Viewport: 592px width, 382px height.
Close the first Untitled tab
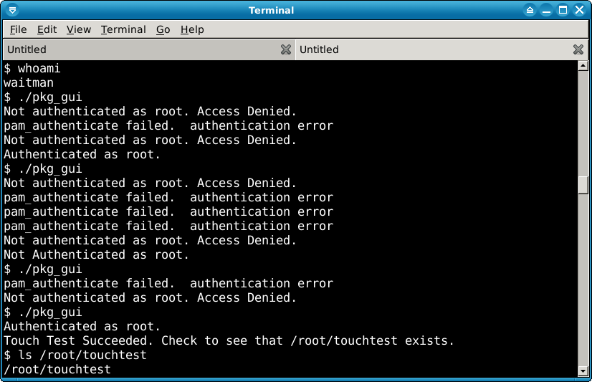tap(286, 49)
